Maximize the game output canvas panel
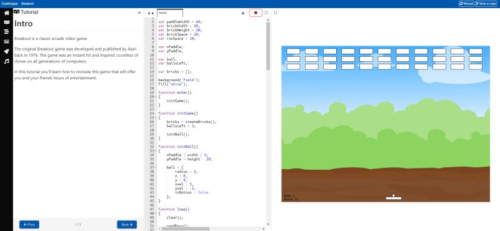The width and height of the screenshot is (500, 231). click(276, 13)
